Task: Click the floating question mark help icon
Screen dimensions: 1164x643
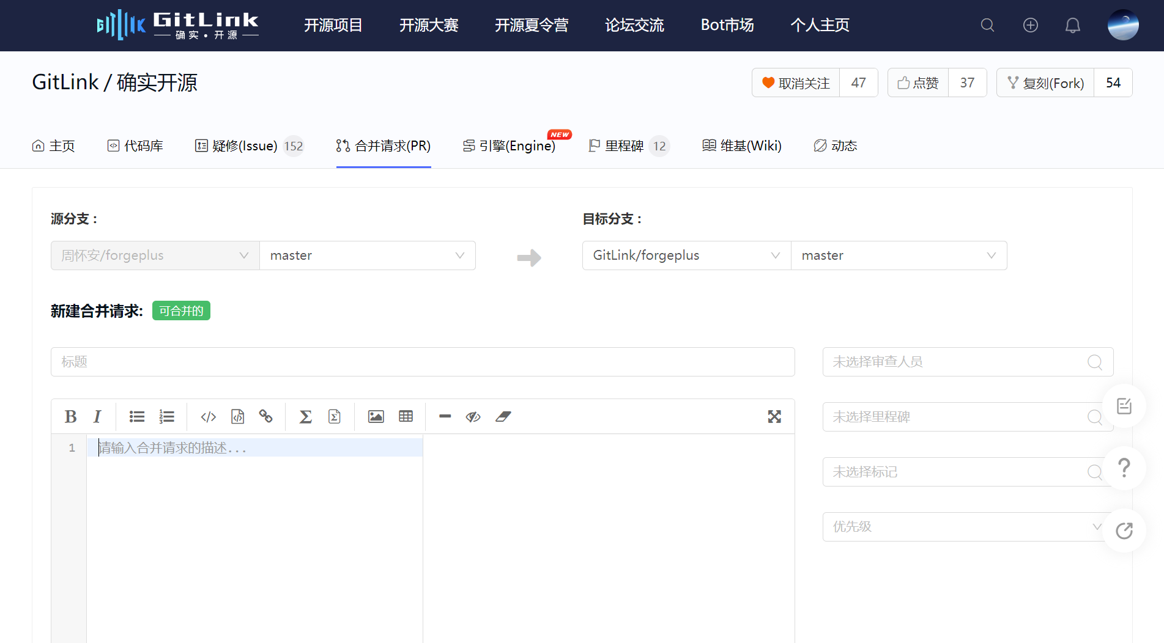Action: pyautogui.click(x=1124, y=468)
